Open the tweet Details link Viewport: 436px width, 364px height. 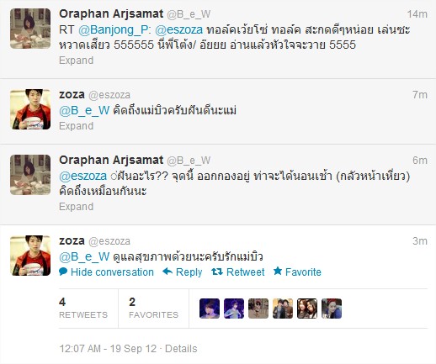(181, 349)
